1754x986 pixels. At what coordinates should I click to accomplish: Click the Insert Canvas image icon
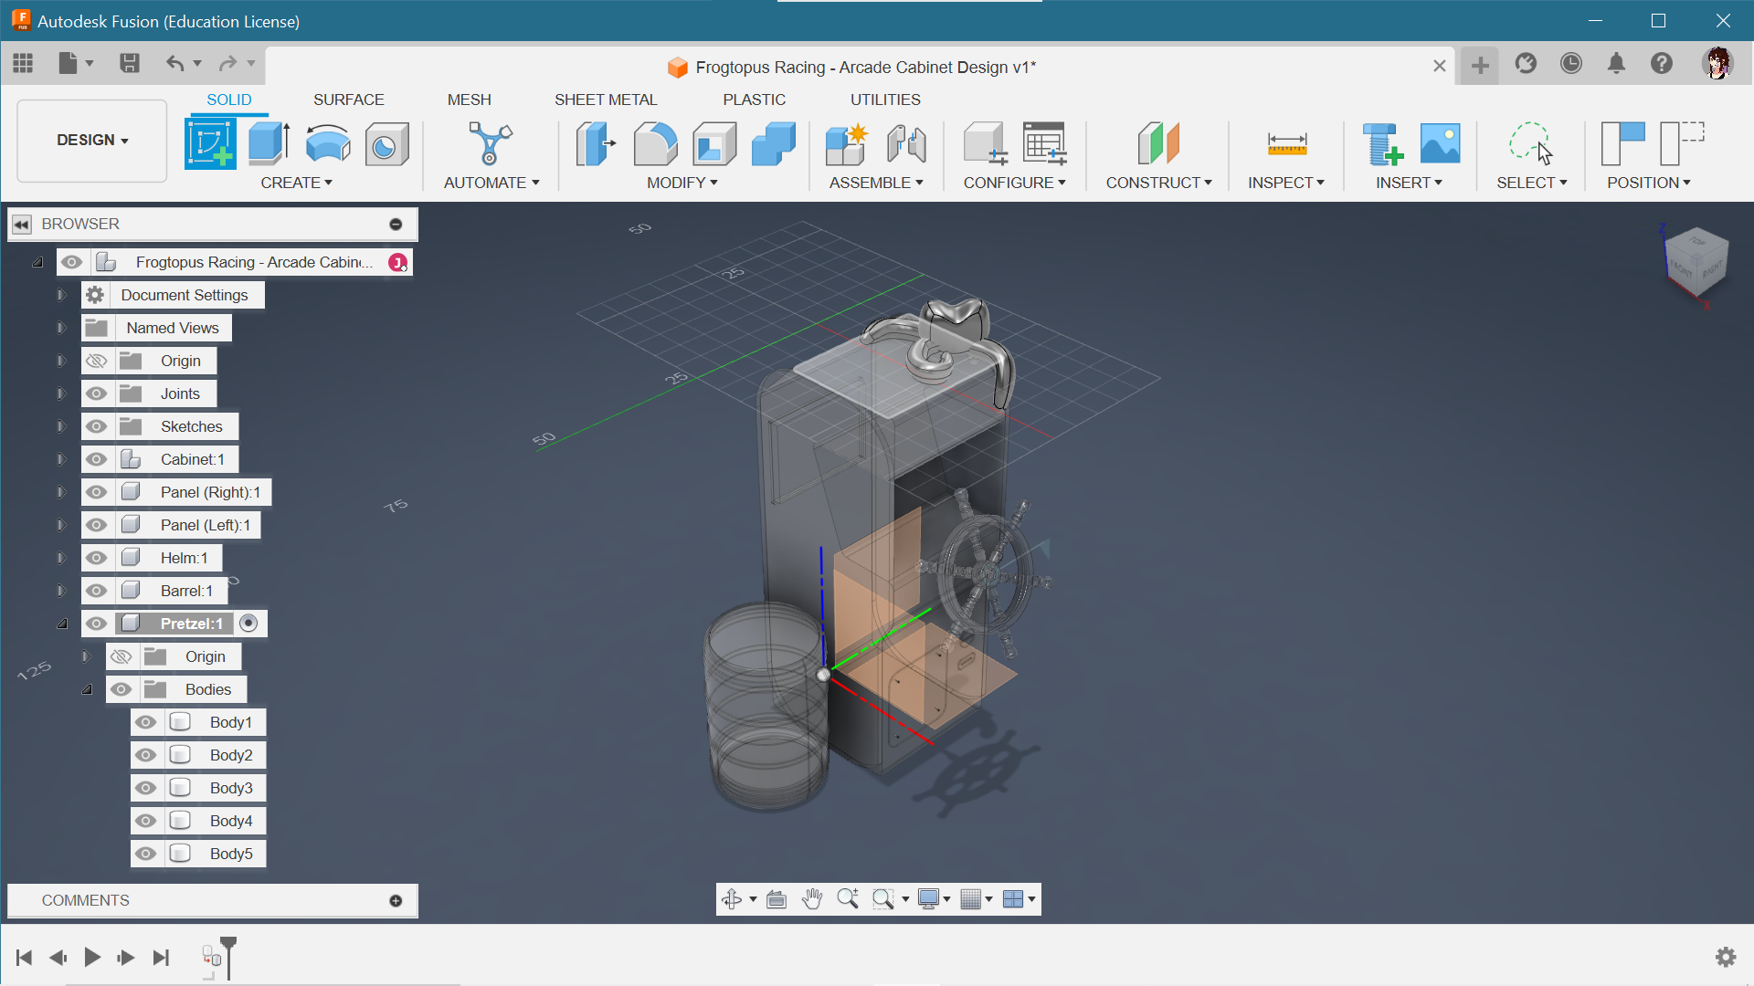(1441, 143)
